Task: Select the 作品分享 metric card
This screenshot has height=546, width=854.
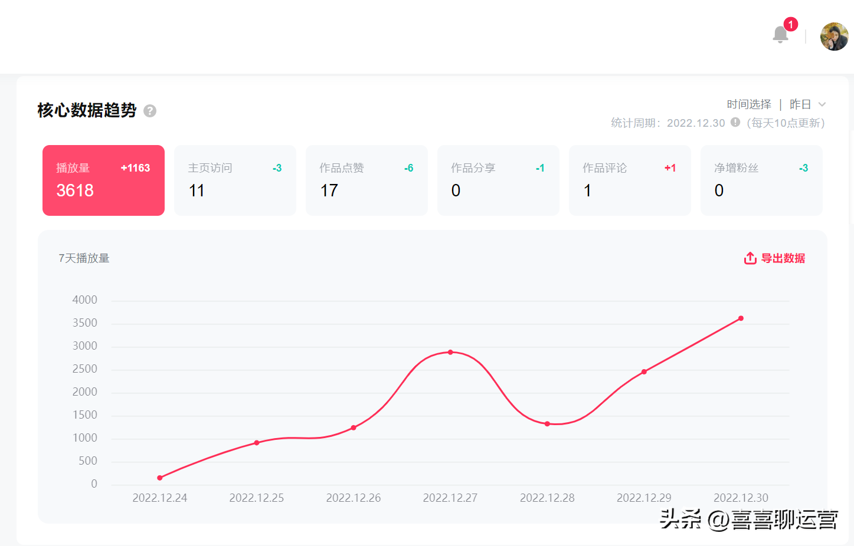Action: click(x=498, y=180)
